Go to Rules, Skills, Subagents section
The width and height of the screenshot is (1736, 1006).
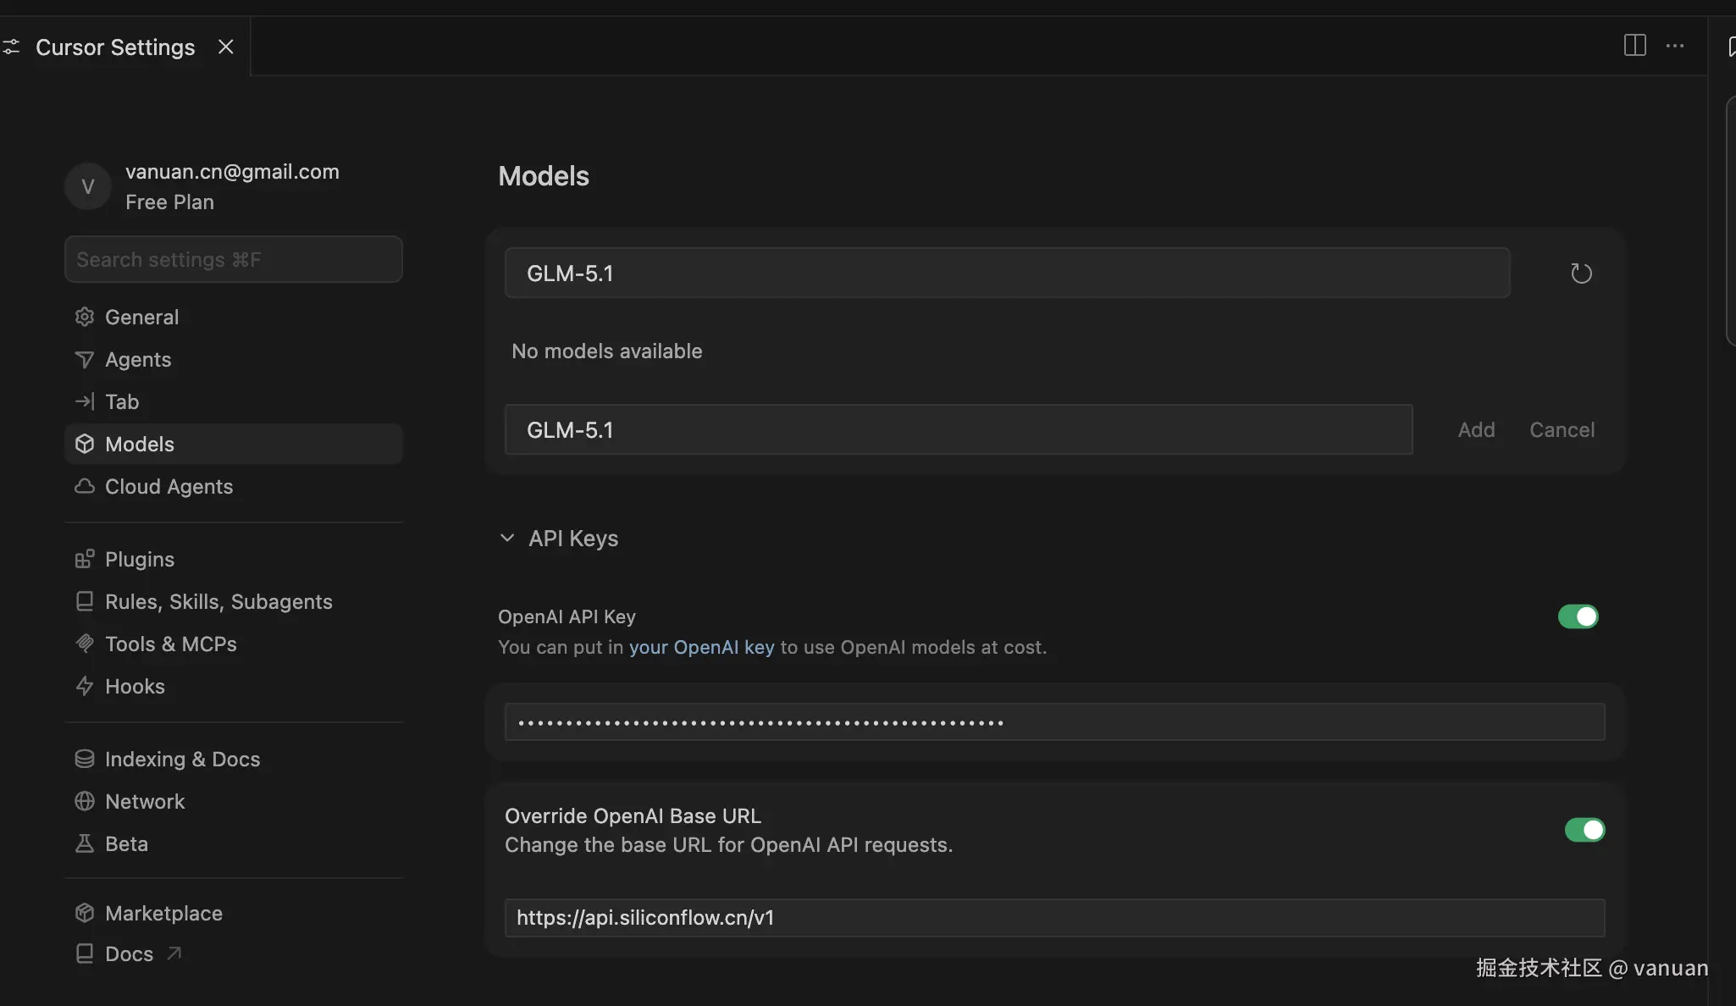click(x=218, y=601)
